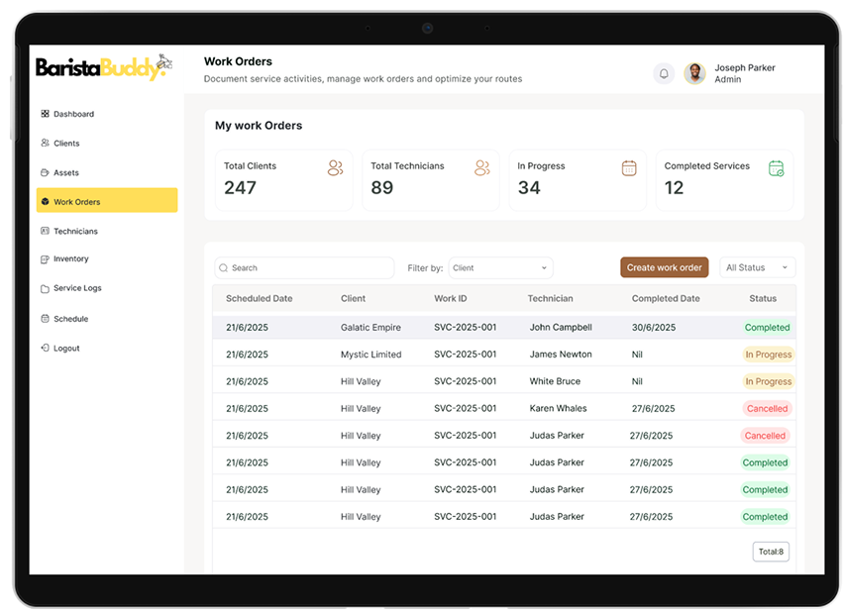The image size is (843, 611).
Task: Open the All Status dropdown
Action: (758, 267)
